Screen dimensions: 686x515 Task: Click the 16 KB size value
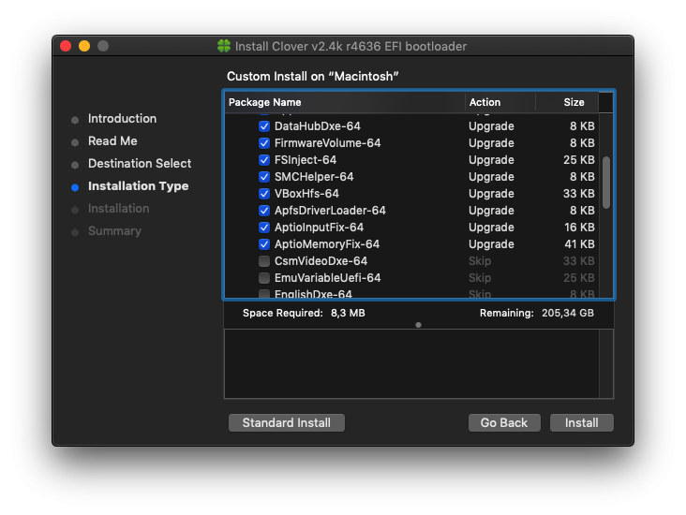coord(579,228)
